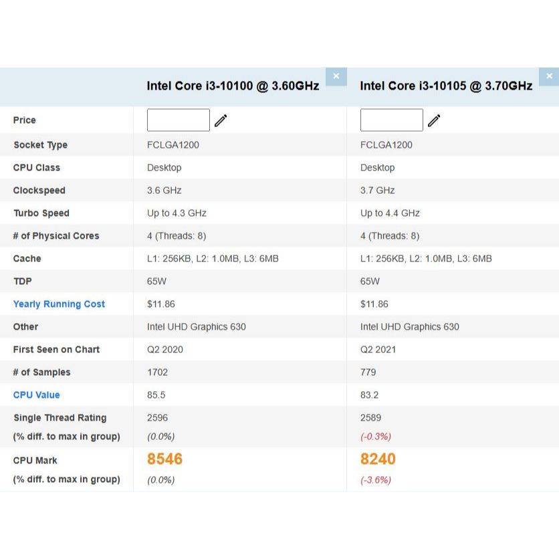Click the red (-0.3%) difference value

[x=376, y=437]
